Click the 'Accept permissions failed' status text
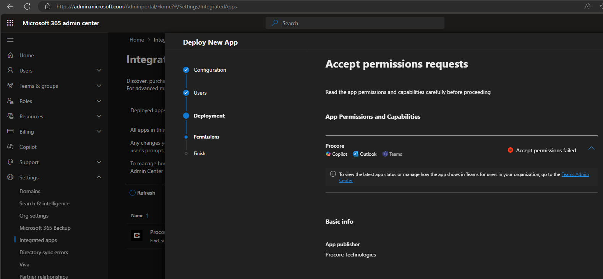Screen dimensions: 603x279 click(x=546, y=150)
